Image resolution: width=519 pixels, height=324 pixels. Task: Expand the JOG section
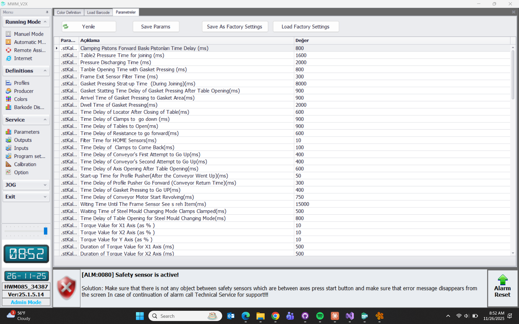[x=45, y=185]
